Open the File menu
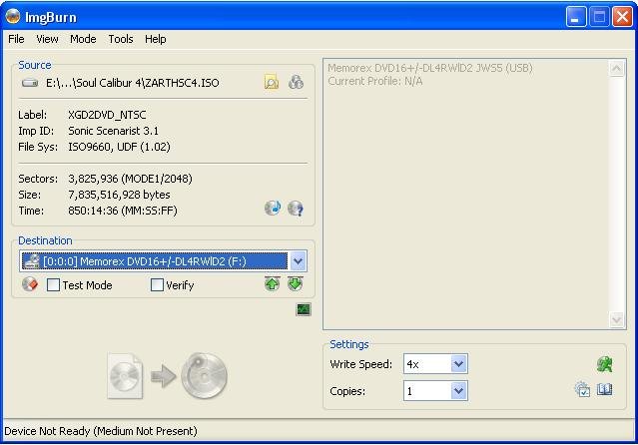 pyautogui.click(x=16, y=39)
